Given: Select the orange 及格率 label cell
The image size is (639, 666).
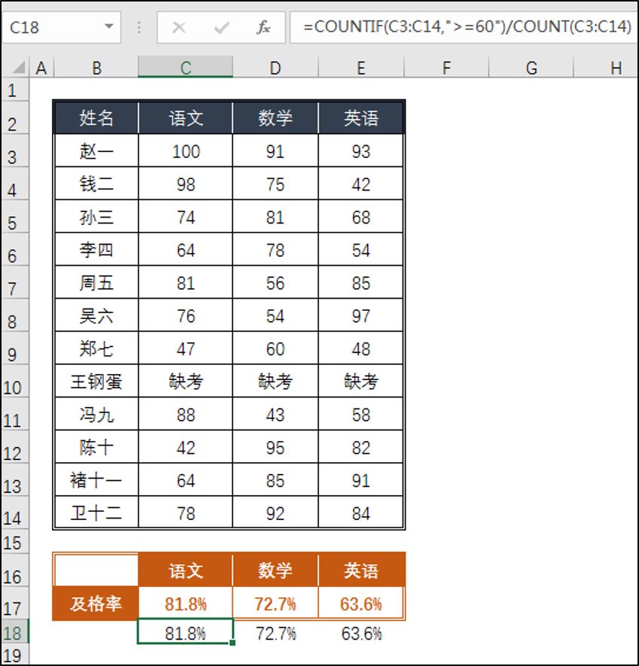Looking at the screenshot, I should click(x=96, y=604).
